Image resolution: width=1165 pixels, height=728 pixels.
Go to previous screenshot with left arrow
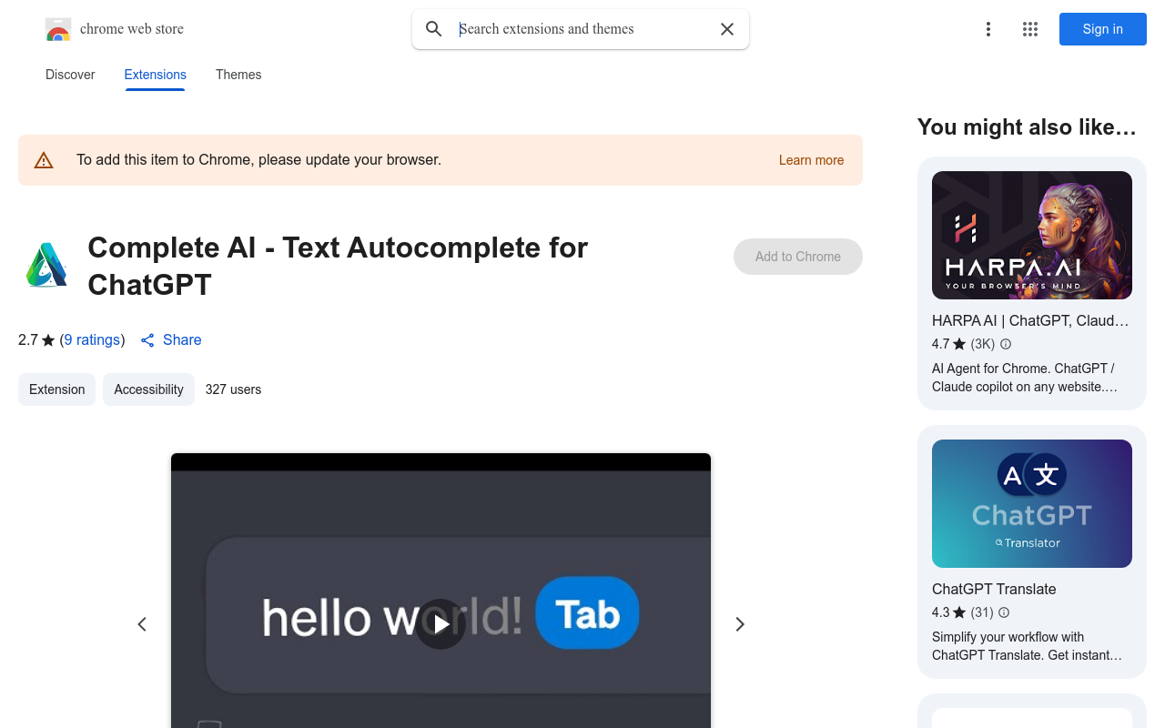click(x=142, y=624)
